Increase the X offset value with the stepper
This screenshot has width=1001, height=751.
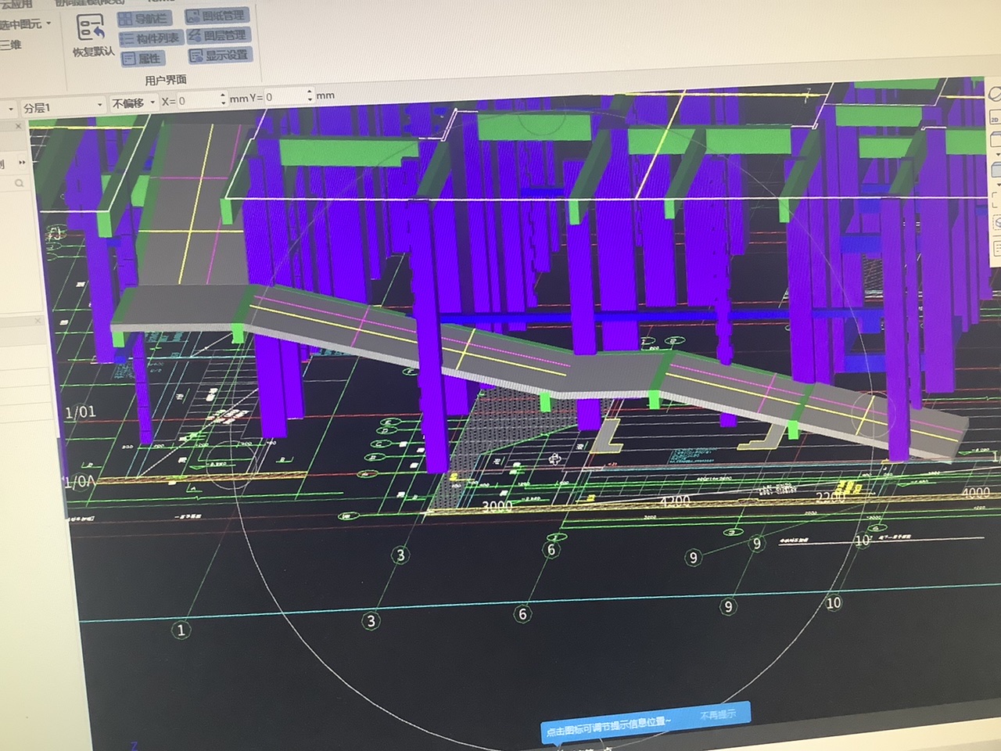(223, 96)
